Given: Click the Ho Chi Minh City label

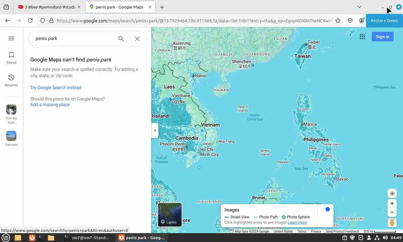Looking at the screenshot, I should coord(209,152).
